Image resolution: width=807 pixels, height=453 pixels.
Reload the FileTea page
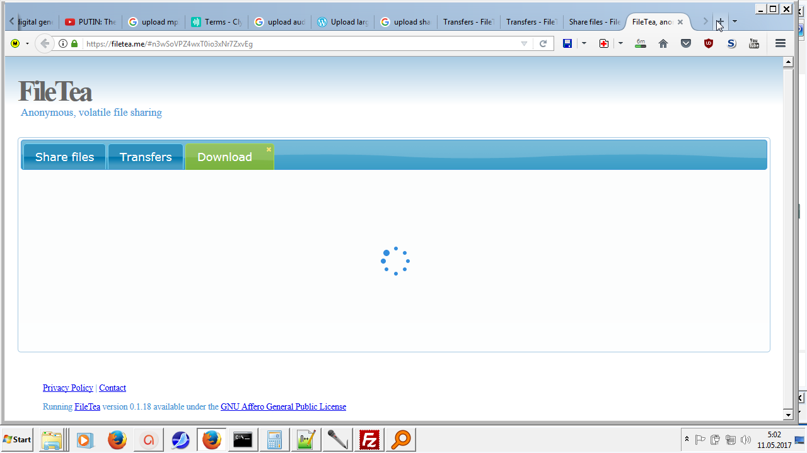(543, 43)
